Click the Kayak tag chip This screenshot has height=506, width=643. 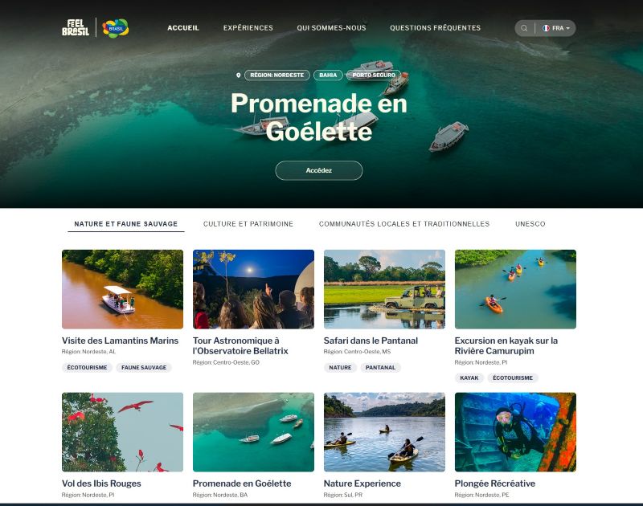point(469,377)
